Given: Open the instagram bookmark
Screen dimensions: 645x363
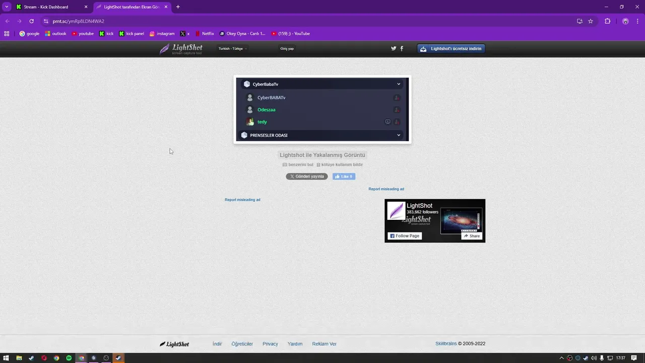Looking at the screenshot, I should 162,34.
